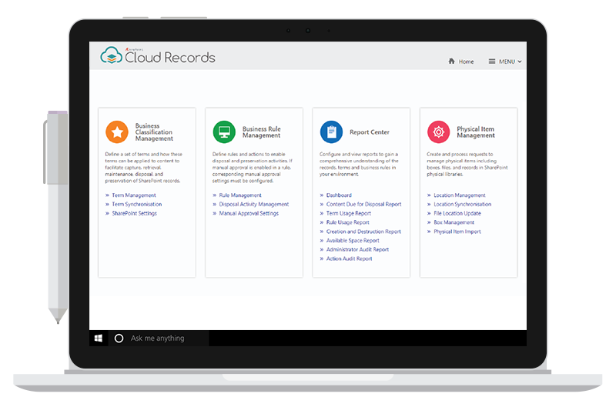Screen dimensions: 616x407
Task: Open Rule Usage Report link
Action: point(348,222)
